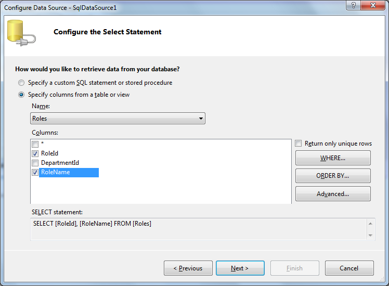Viewport: 389px width, 286px height.
Task: Toggle Return only unique rows checkbox
Action: pos(299,144)
